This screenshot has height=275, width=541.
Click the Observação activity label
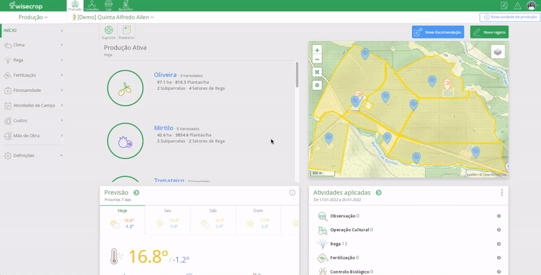point(343,216)
